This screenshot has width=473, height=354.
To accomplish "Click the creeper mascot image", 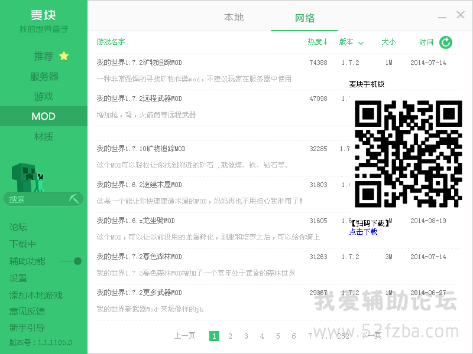I will [x=28, y=178].
